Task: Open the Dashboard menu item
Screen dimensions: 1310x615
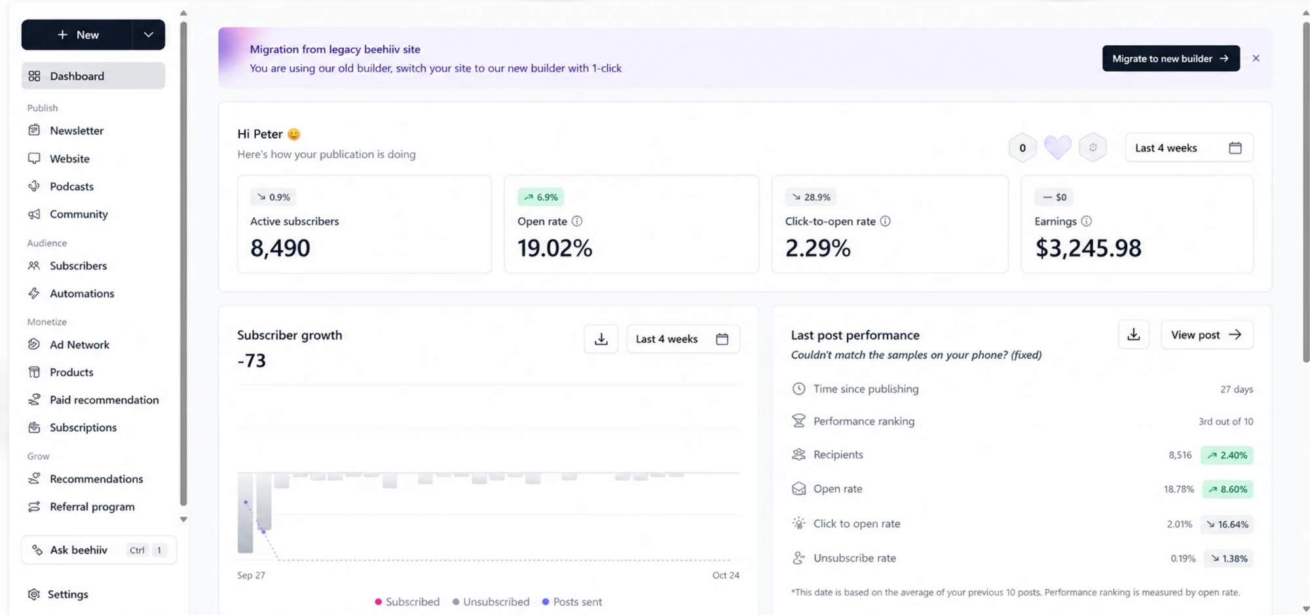Action: (x=93, y=76)
